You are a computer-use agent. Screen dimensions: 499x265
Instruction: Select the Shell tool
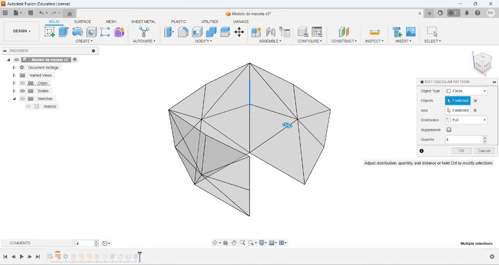(198, 32)
